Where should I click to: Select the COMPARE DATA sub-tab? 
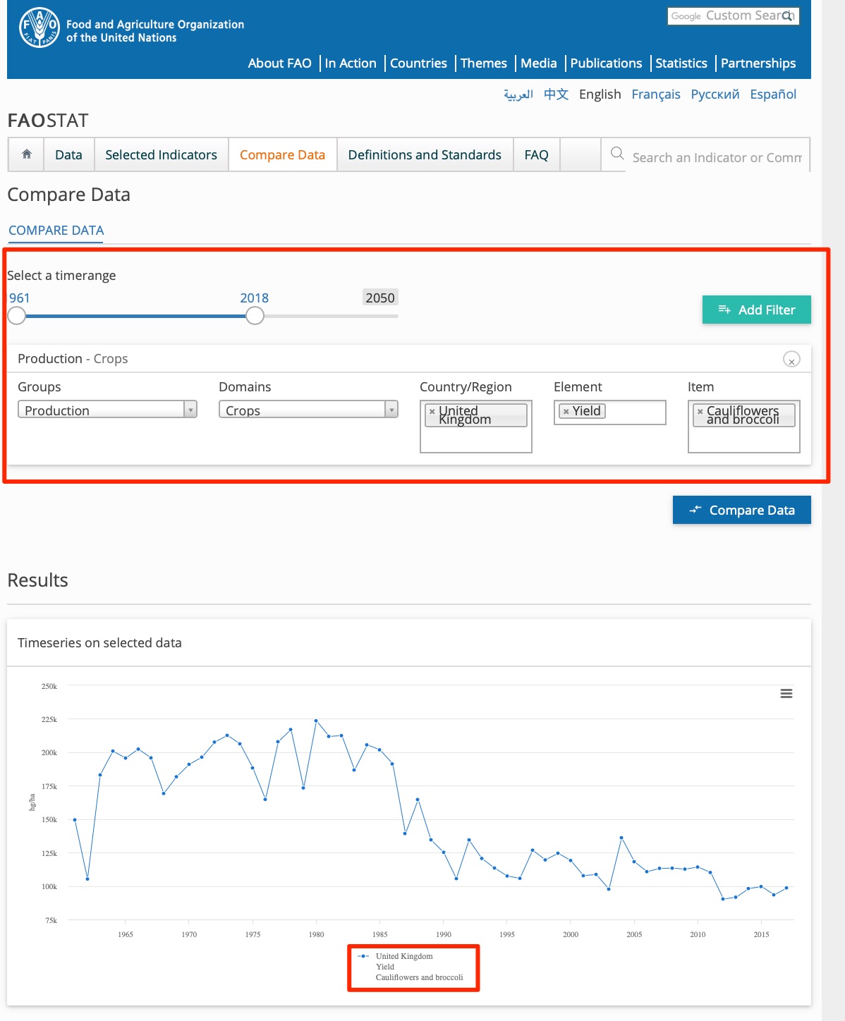(56, 231)
